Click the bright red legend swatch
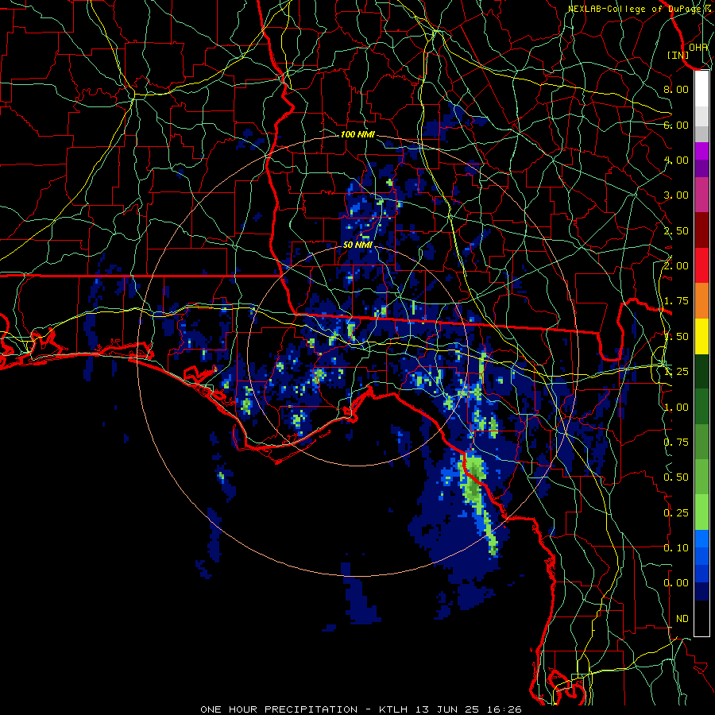The width and height of the screenshot is (715, 715). coord(701,265)
